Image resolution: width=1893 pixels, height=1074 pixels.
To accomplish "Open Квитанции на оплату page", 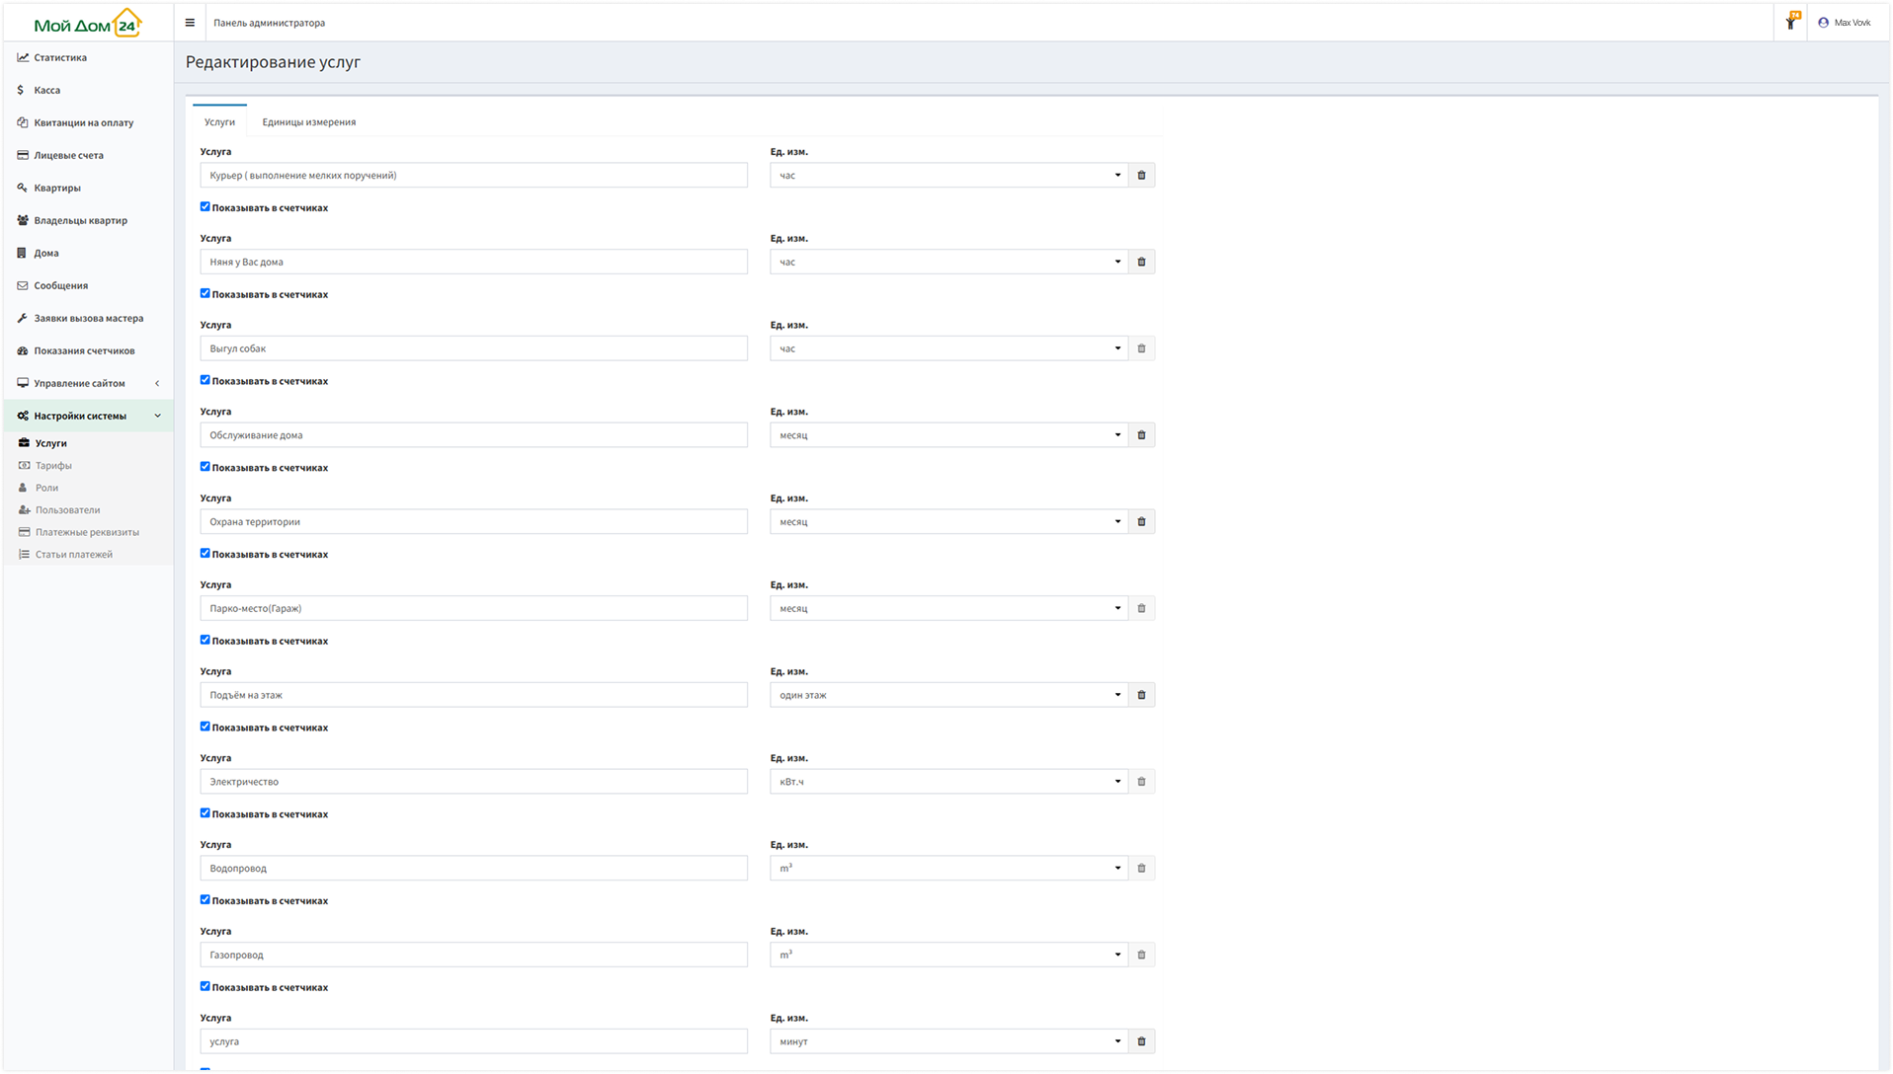I will click(x=83, y=122).
